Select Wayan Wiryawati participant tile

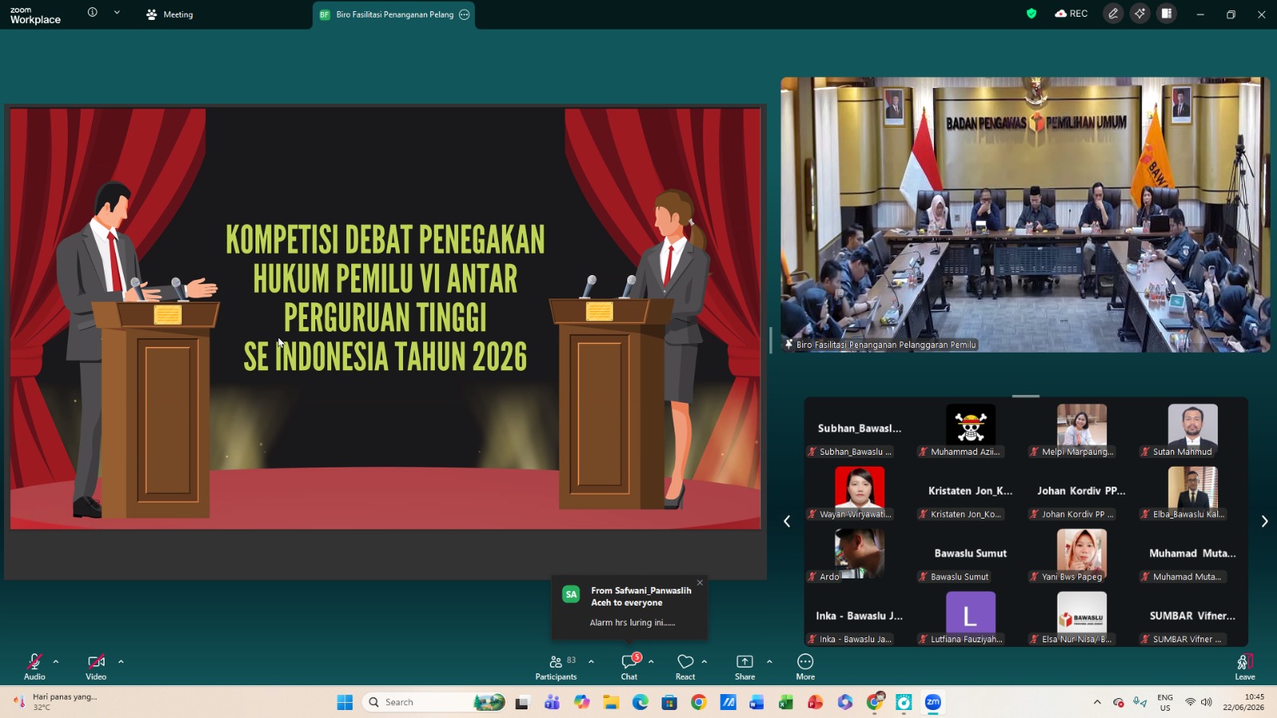tap(860, 493)
